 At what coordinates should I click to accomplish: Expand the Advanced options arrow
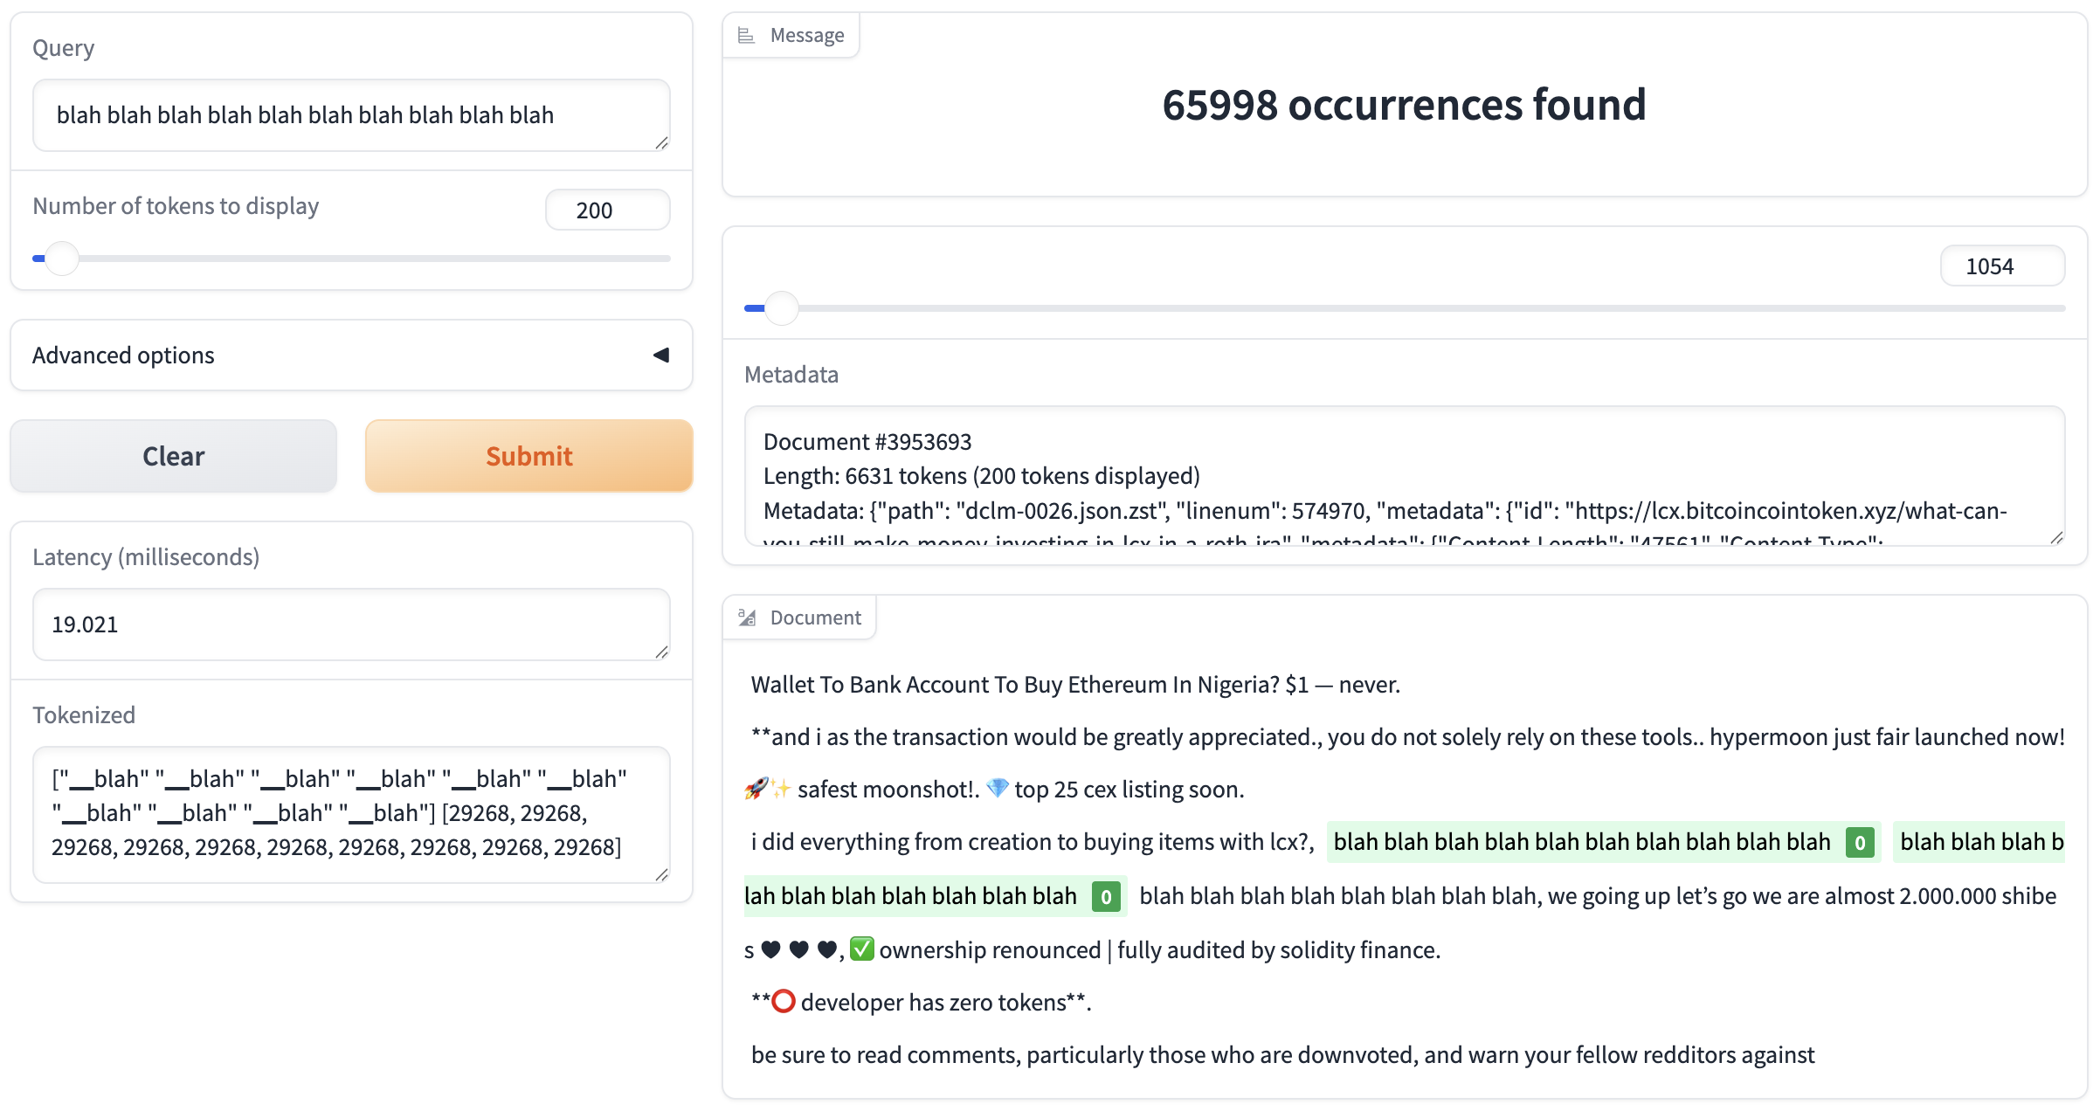click(x=661, y=355)
